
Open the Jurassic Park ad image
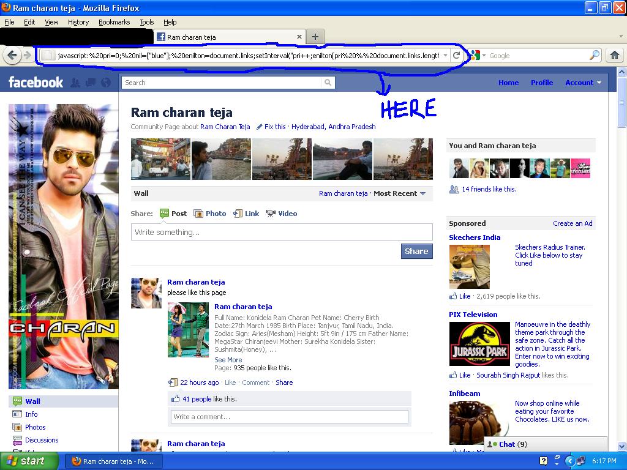(x=479, y=344)
